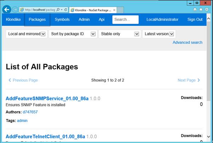Click the localhost address bar
The image size is (213, 143).
tap(40, 10)
